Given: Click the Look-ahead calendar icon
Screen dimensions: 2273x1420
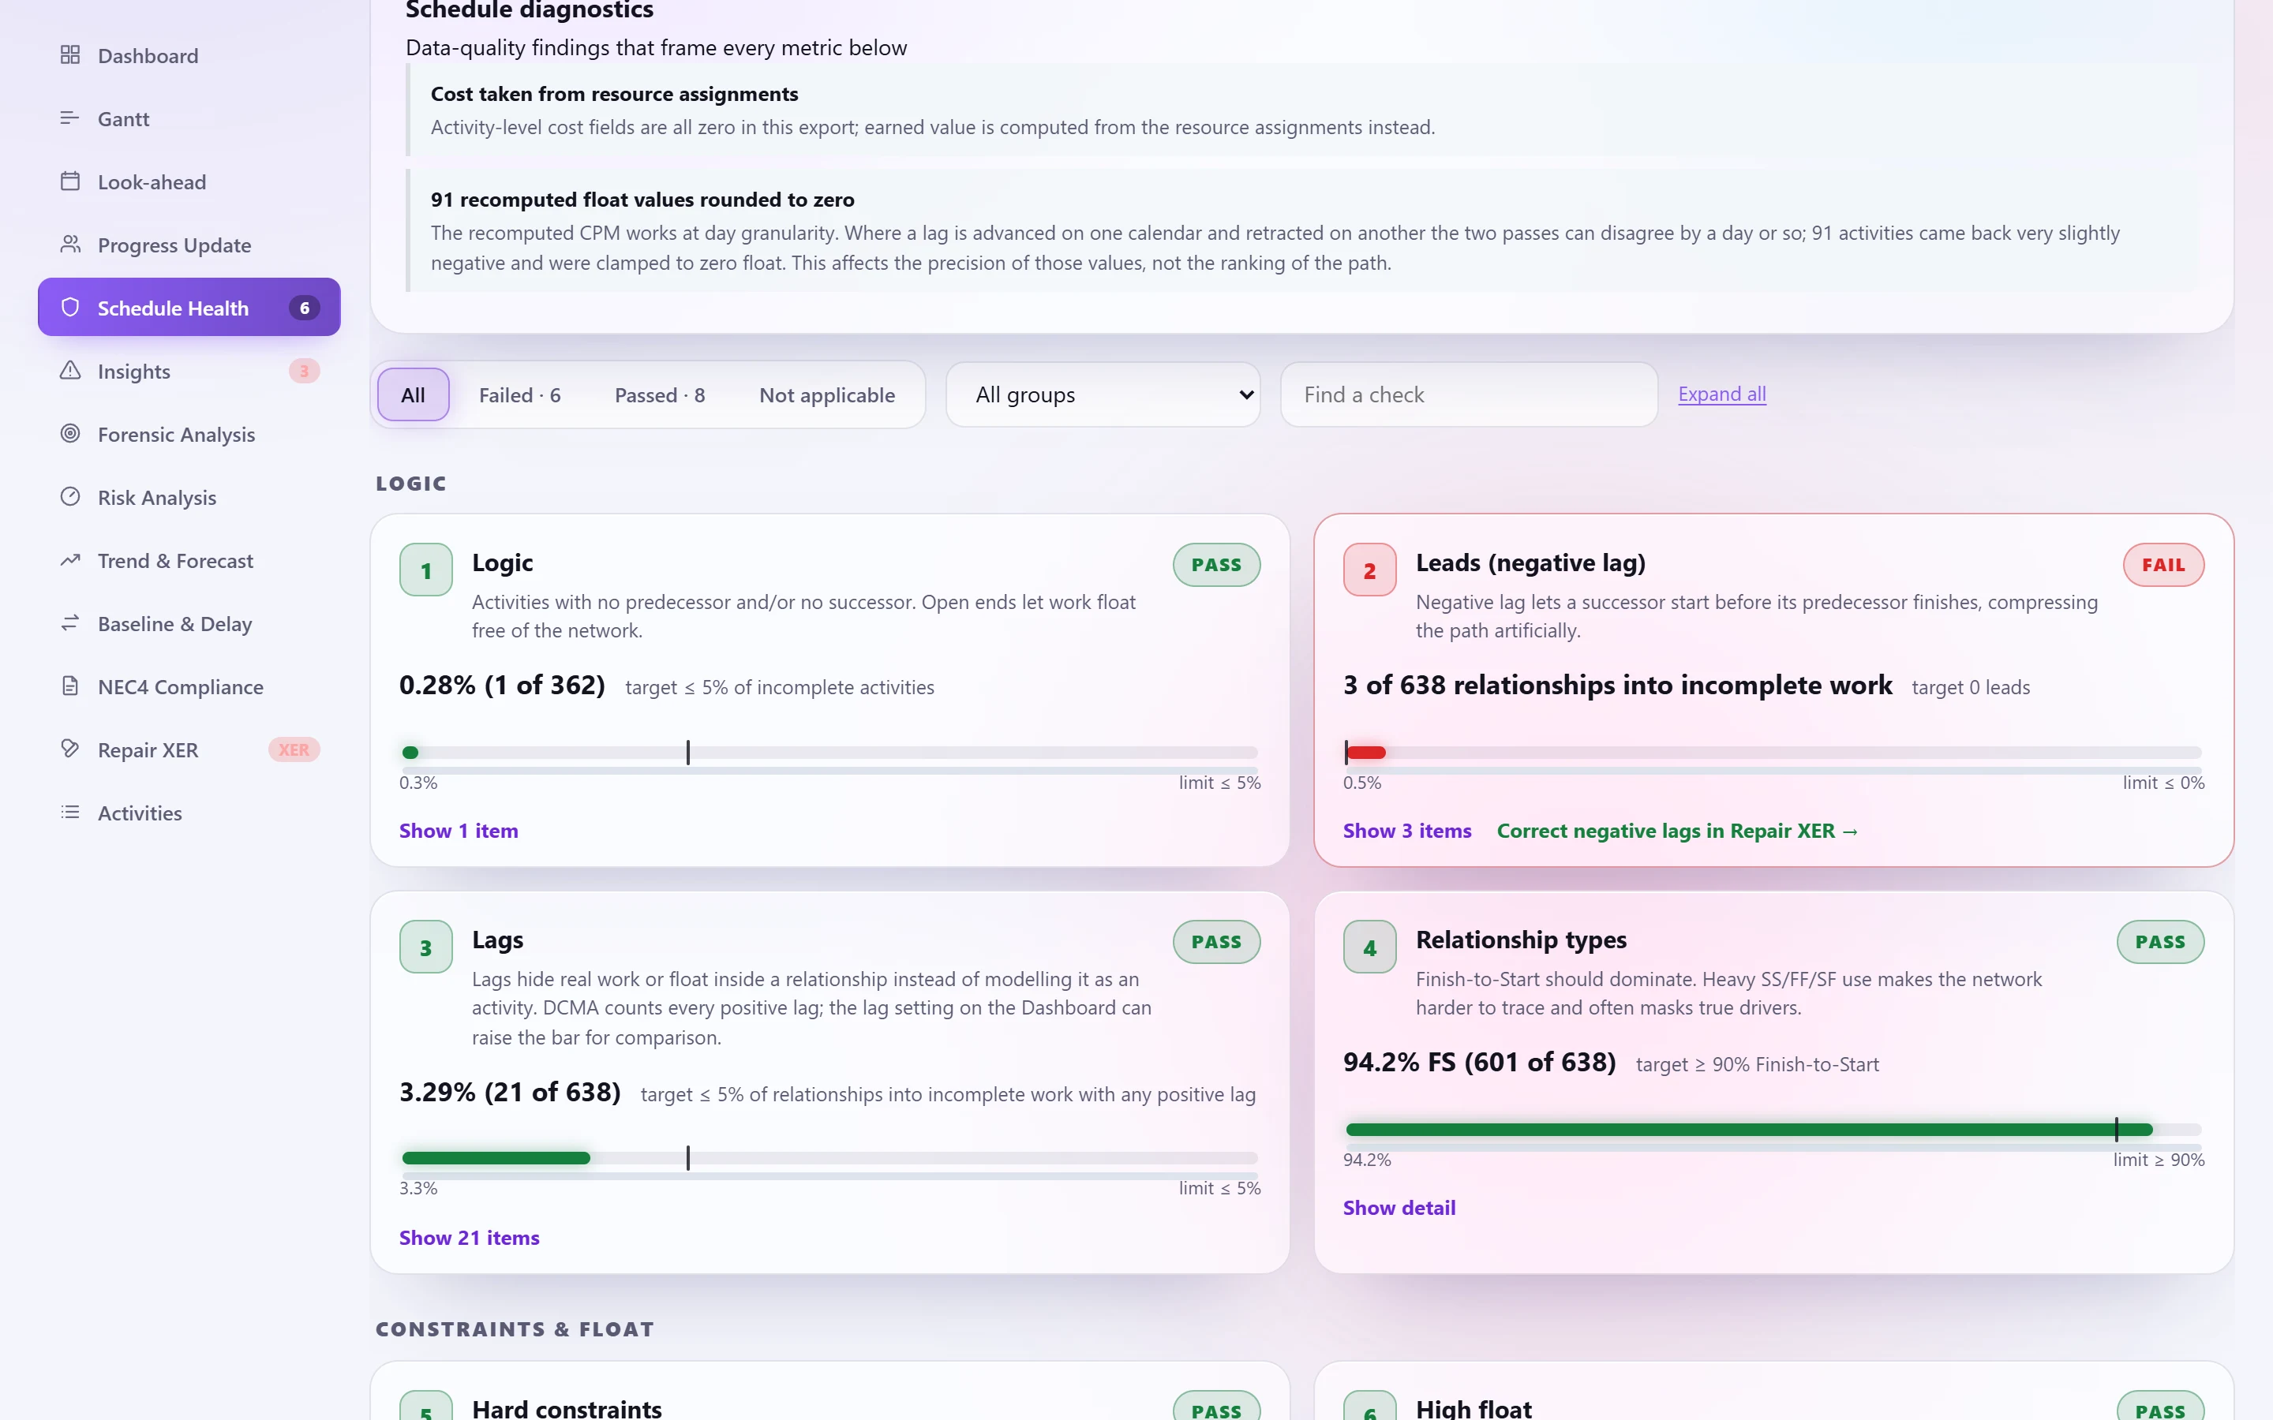Looking at the screenshot, I should click(69, 181).
